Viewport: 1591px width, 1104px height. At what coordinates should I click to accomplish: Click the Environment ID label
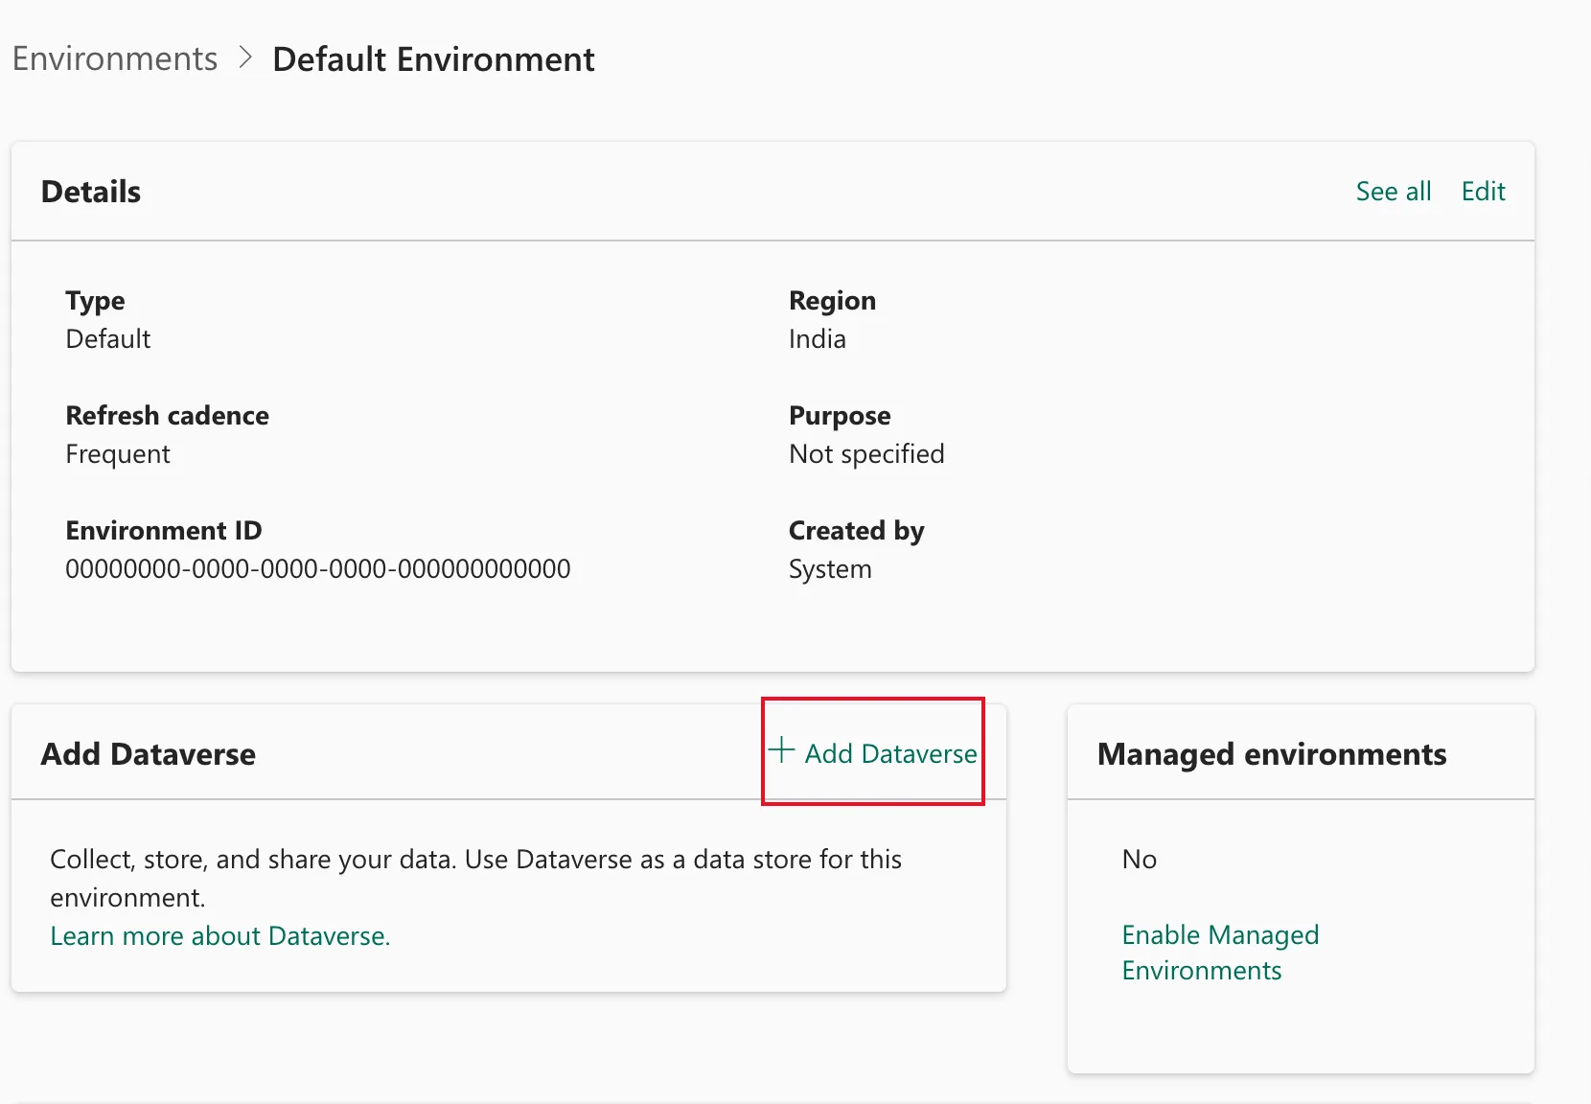coord(164,531)
